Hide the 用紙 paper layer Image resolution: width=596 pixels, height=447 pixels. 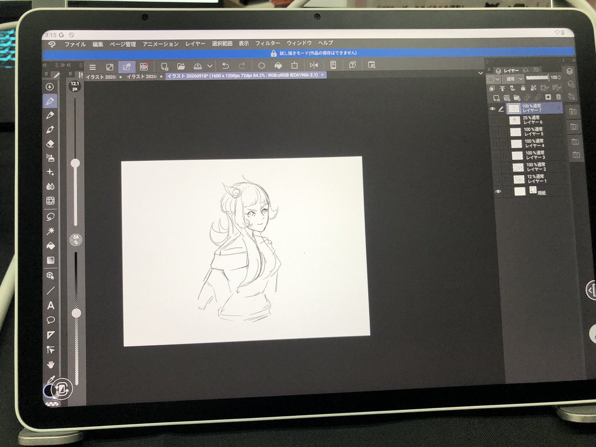(x=498, y=192)
